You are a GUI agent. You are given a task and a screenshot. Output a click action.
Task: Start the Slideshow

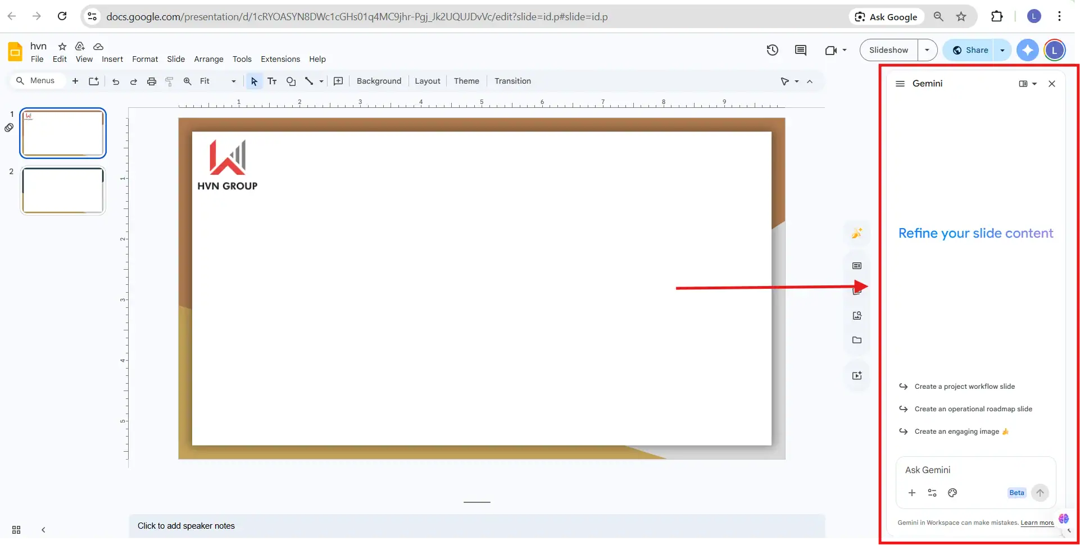point(888,50)
